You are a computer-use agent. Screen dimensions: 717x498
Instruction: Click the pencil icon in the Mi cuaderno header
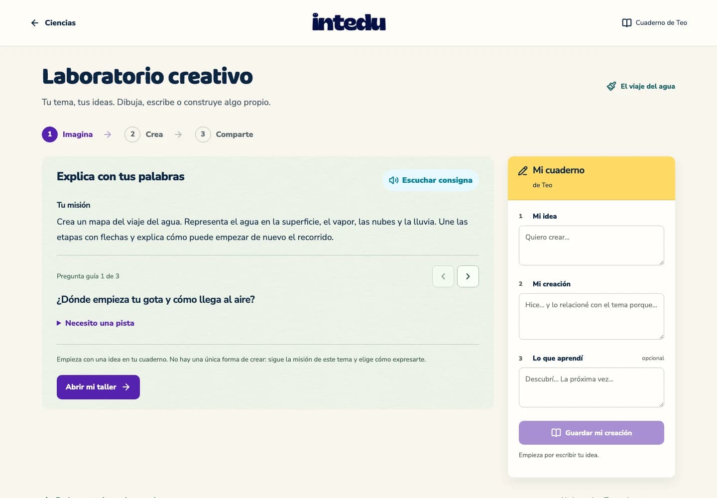[x=523, y=171]
